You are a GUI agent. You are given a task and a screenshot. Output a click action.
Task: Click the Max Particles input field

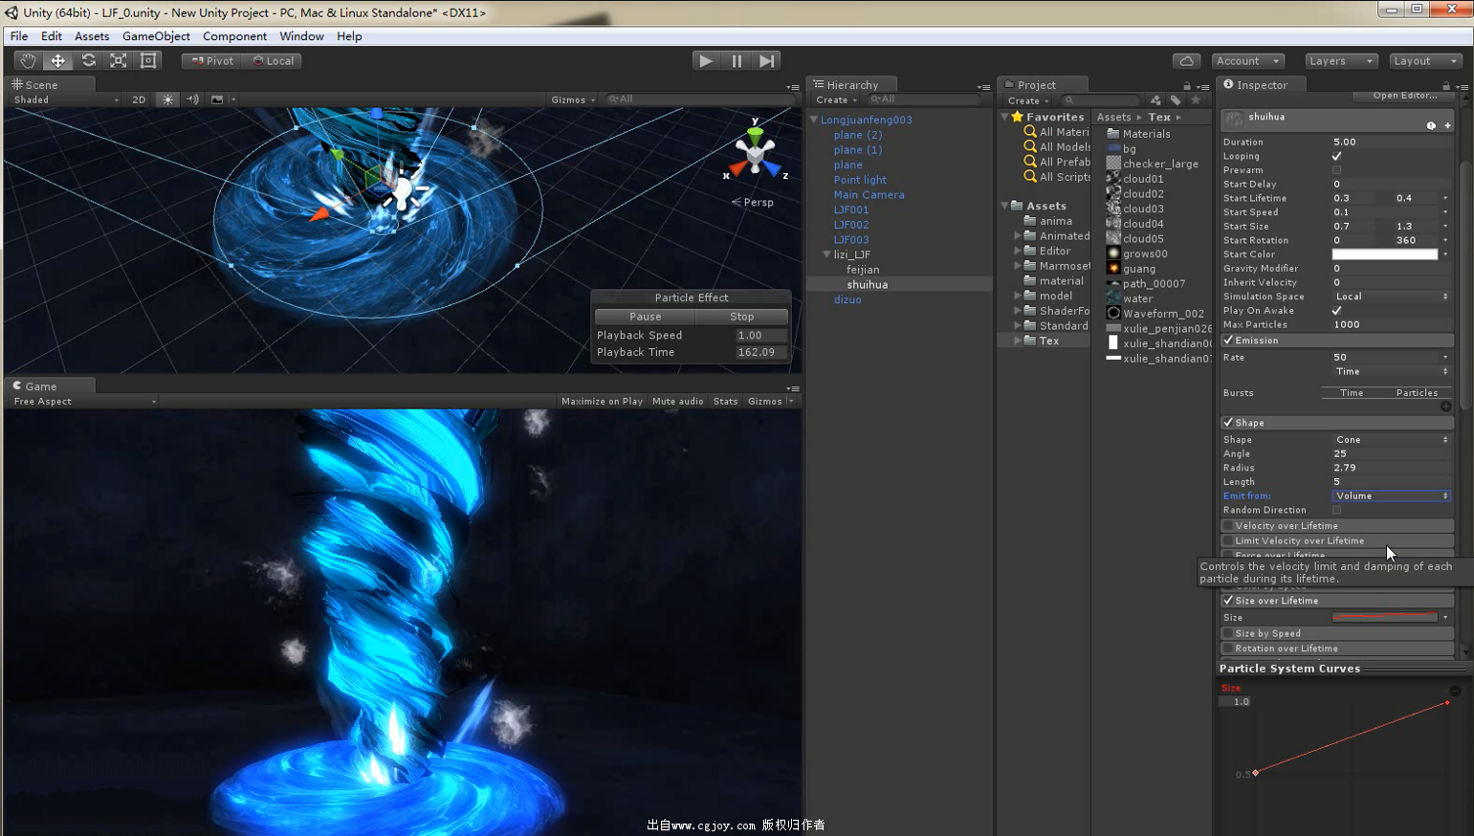tap(1392, 324)
